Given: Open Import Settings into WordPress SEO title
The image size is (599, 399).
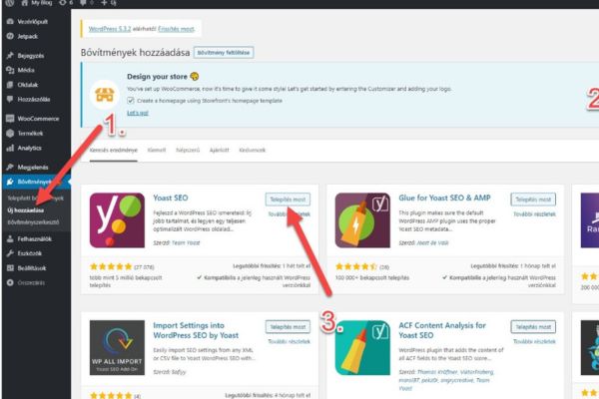Looking at the screenshot, I should click(x=196, y=330).
